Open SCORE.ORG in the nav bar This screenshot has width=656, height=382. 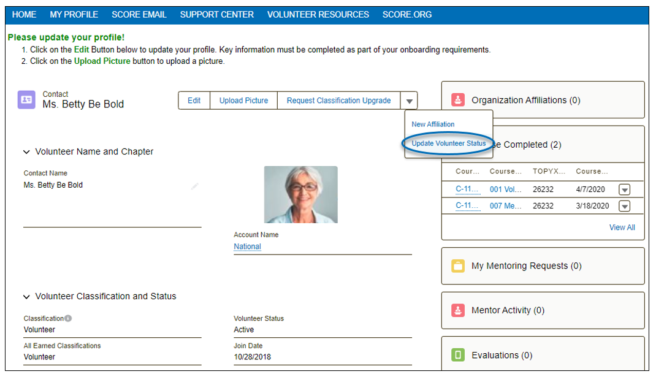(x=406, y=15)
